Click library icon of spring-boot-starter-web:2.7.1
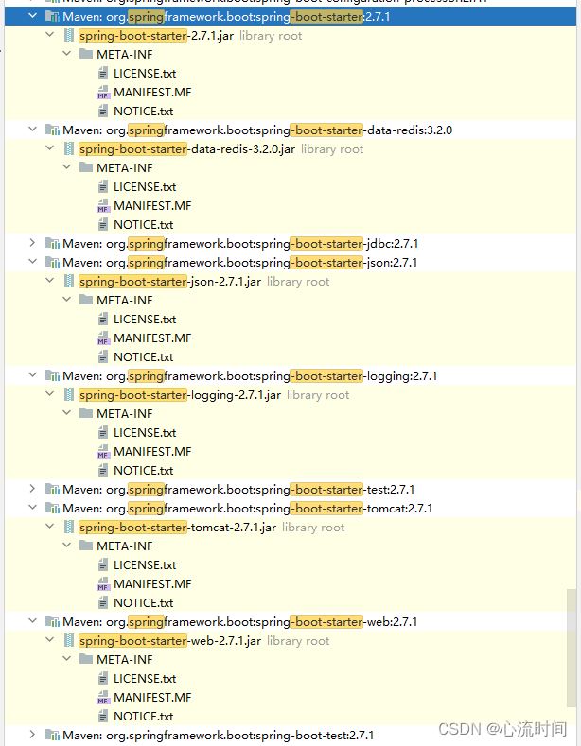Screen dimensions: 581x746 pyautogui.click(x=52, y=622)
